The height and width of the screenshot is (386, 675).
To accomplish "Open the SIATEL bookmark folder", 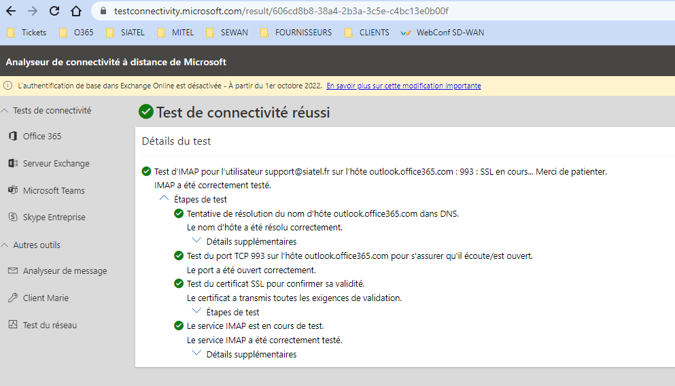I will 125,33.
